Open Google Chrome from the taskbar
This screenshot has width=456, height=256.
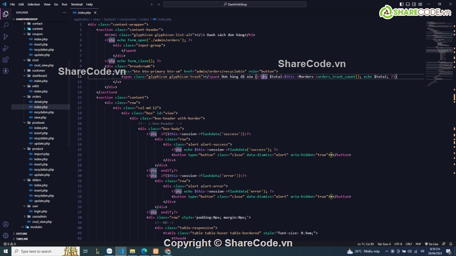coord(168,251)
